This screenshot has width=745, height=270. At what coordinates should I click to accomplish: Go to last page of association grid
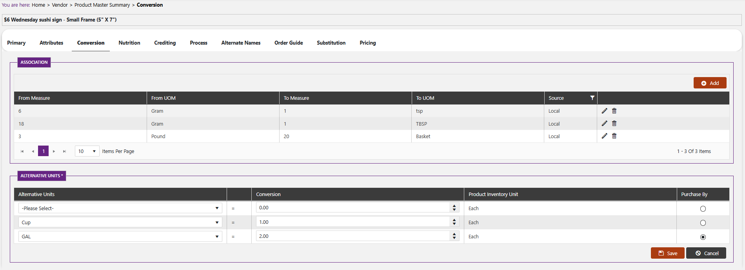pos(65,151)
